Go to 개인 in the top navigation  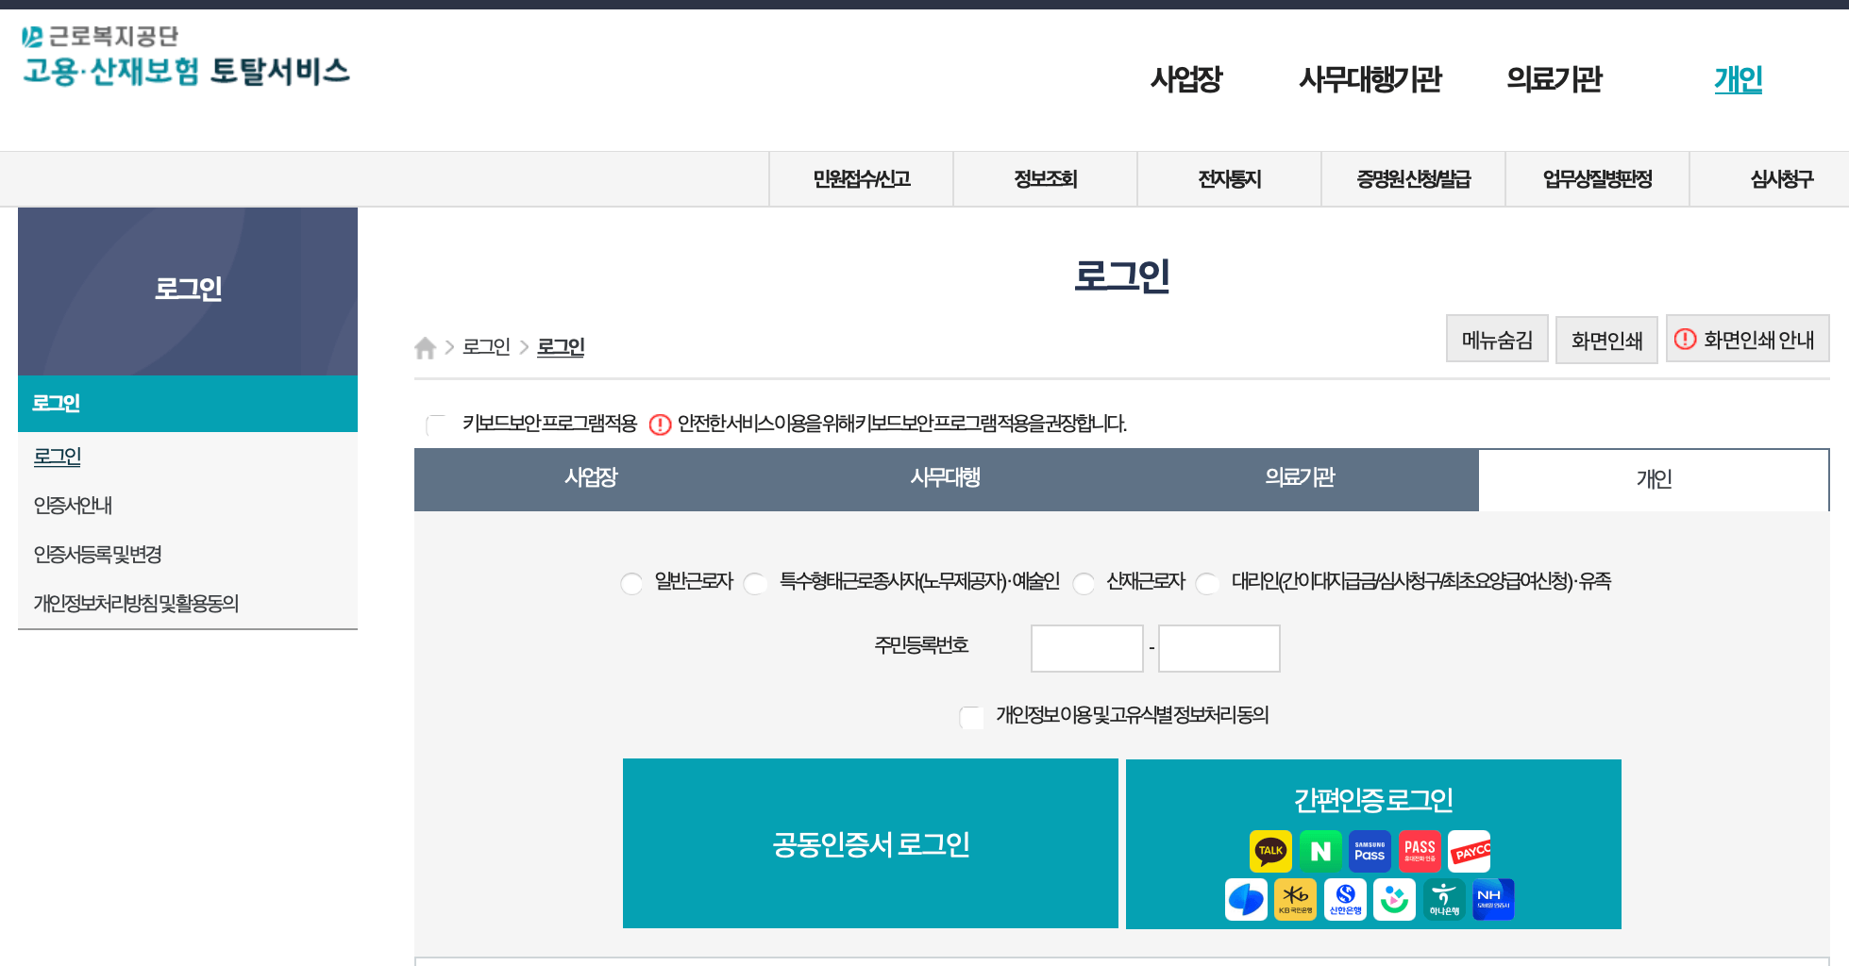[x=1738, y=79]
